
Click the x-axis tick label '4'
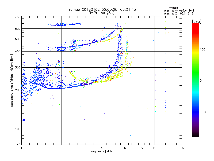pos(102,148)
